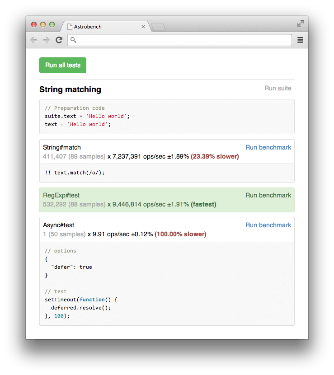This screenshot has width=334, height=375.
Task: Open the Chrome hamburger menu
Action: (300, 40)
